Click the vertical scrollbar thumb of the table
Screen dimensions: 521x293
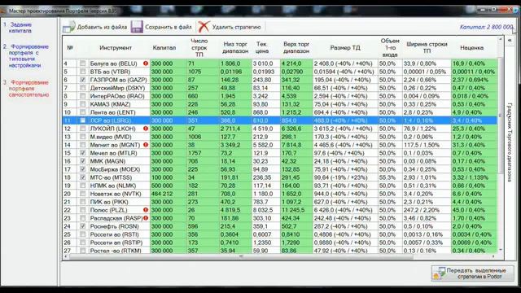click(501, 115)
